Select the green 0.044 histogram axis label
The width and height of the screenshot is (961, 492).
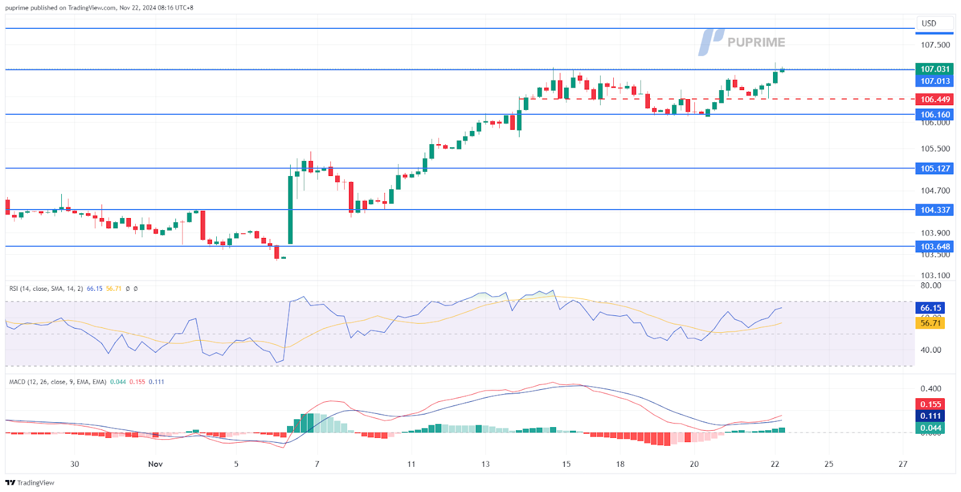pyautogui.click(x=930, y=428)
